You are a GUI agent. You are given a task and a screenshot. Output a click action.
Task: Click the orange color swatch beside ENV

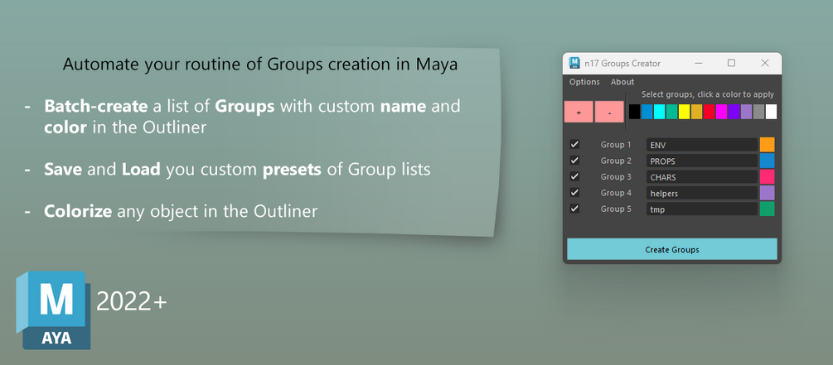click(x=768, y=145)
